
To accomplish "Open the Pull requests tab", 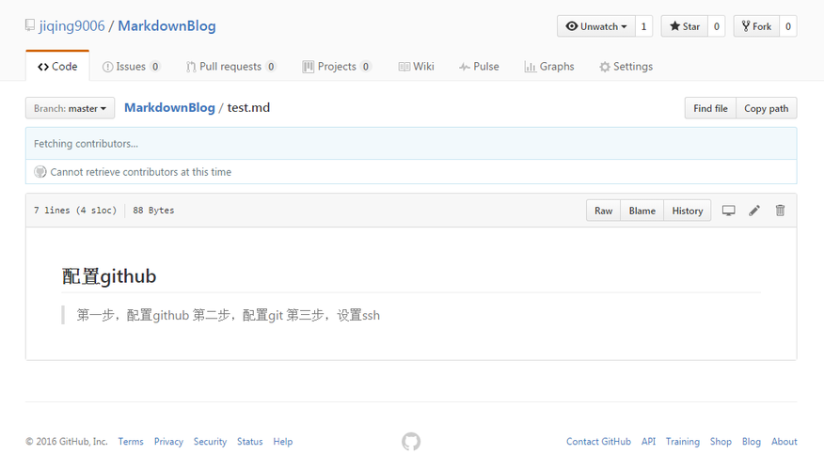I will [x=230, y=67].
